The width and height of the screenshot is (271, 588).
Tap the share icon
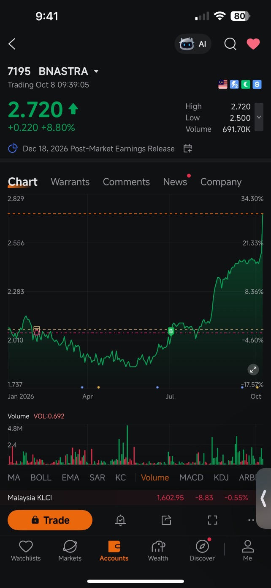pyautogui.click(x=166, y=520)
